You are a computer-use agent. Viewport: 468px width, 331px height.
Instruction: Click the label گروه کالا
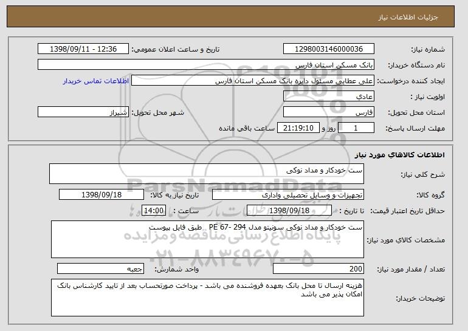(431, 195)
